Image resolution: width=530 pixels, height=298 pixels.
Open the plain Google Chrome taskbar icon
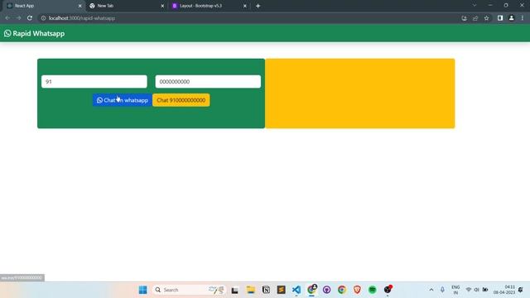coord(342,290)
